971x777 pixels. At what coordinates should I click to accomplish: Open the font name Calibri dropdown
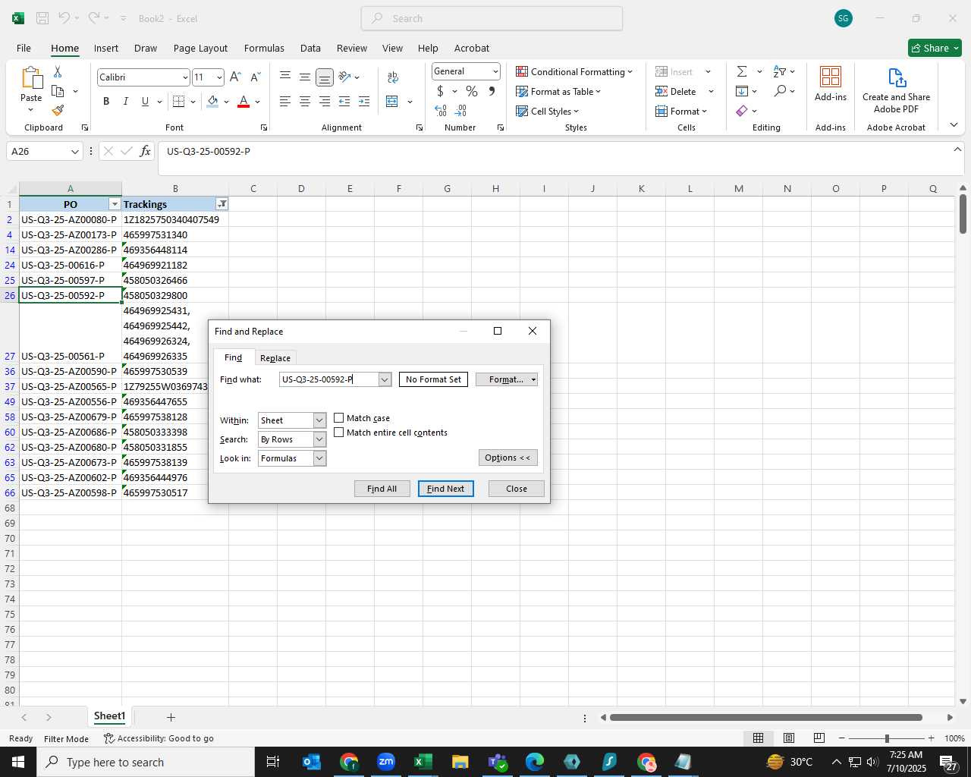tap(184, 77)
